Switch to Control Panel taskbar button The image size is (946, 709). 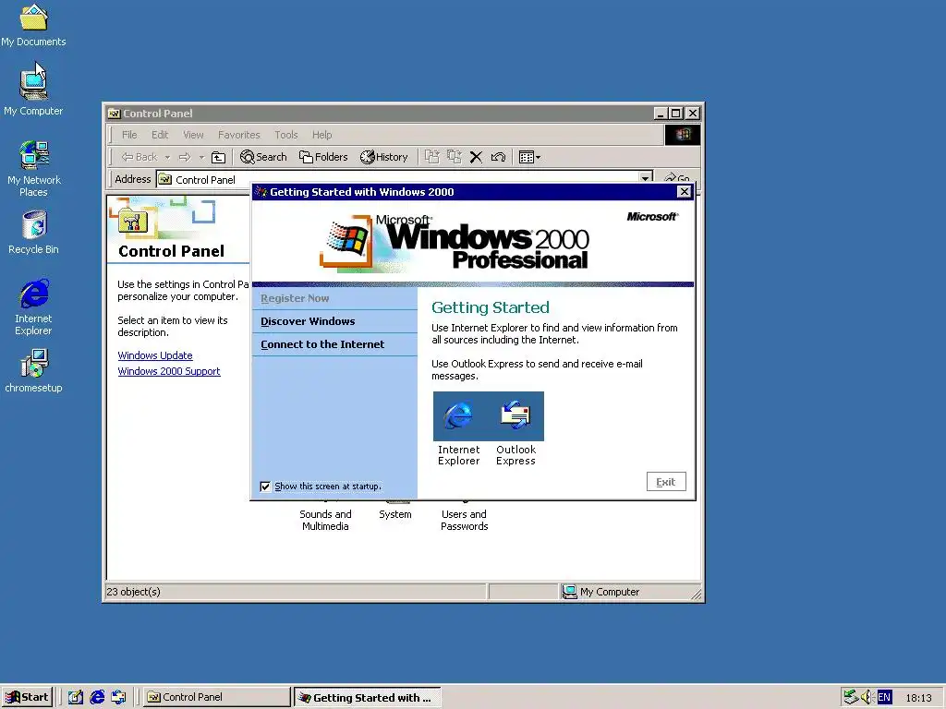(x=217, y=697)
